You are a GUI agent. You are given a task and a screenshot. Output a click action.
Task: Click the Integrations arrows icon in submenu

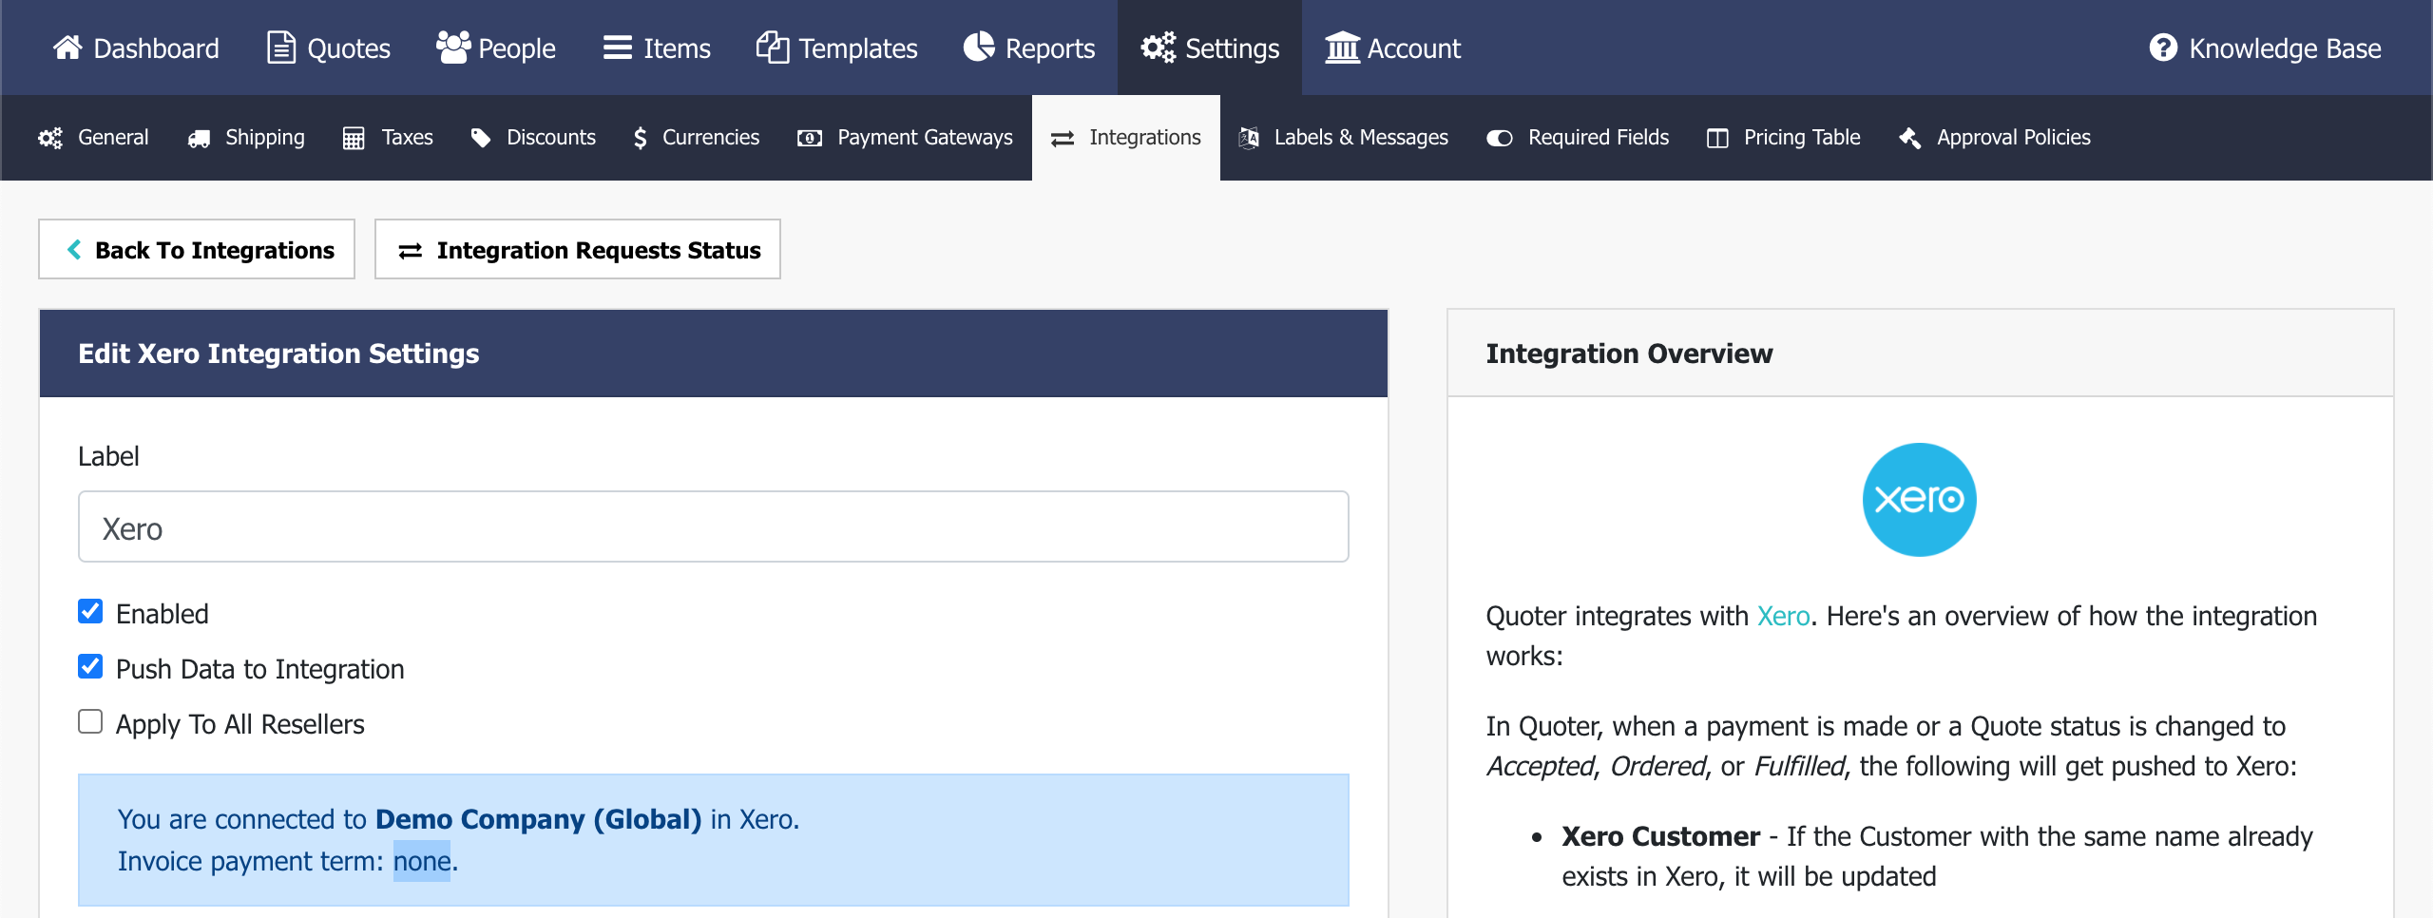click(1063, 139)
